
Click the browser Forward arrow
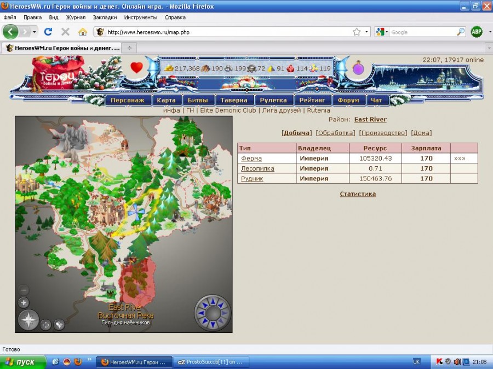pyautogui.click(x=25, y=32)
